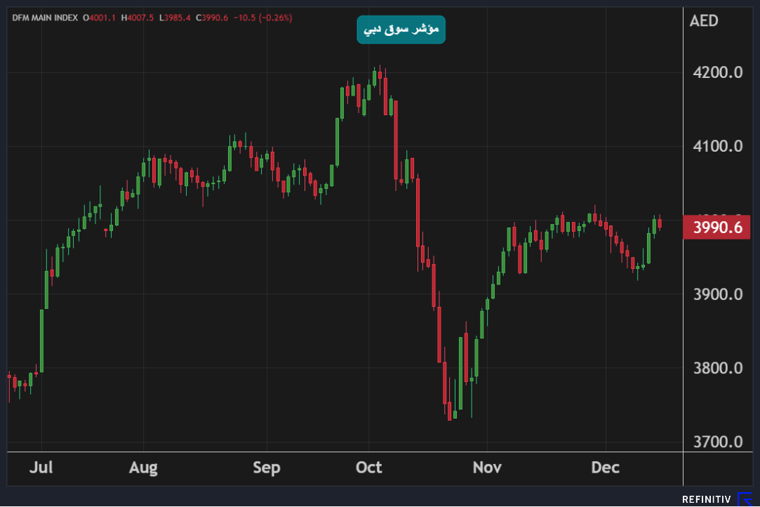The height and width of the screenshot is (507, 760).
Task: Click the Refinitiv logo icon
Action: pyautogui.click(x=744, y=499)
